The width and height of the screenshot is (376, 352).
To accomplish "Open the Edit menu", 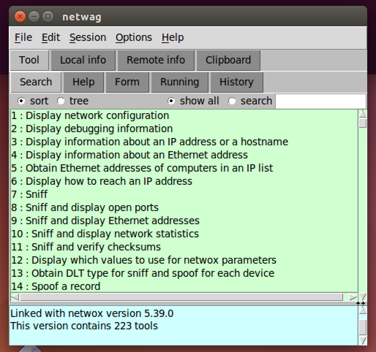I will tap(51, 38).
